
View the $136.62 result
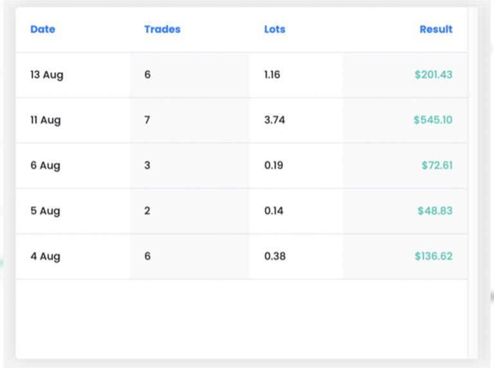coord(433,256)
